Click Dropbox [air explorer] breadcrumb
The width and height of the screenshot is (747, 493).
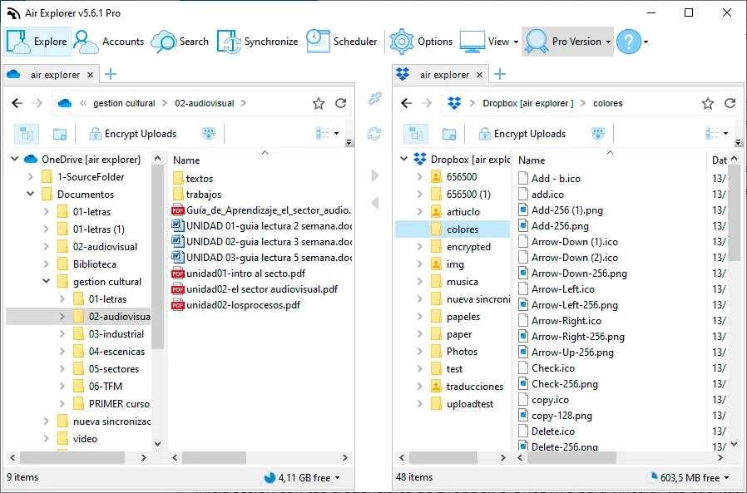[528, 103]
